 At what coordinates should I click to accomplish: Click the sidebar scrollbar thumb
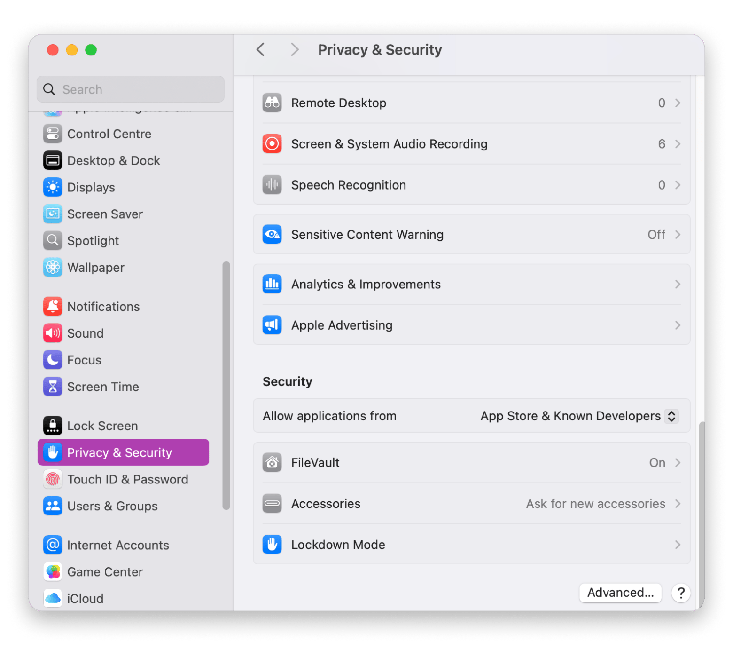pyautogui.click(x=226, y=386)
